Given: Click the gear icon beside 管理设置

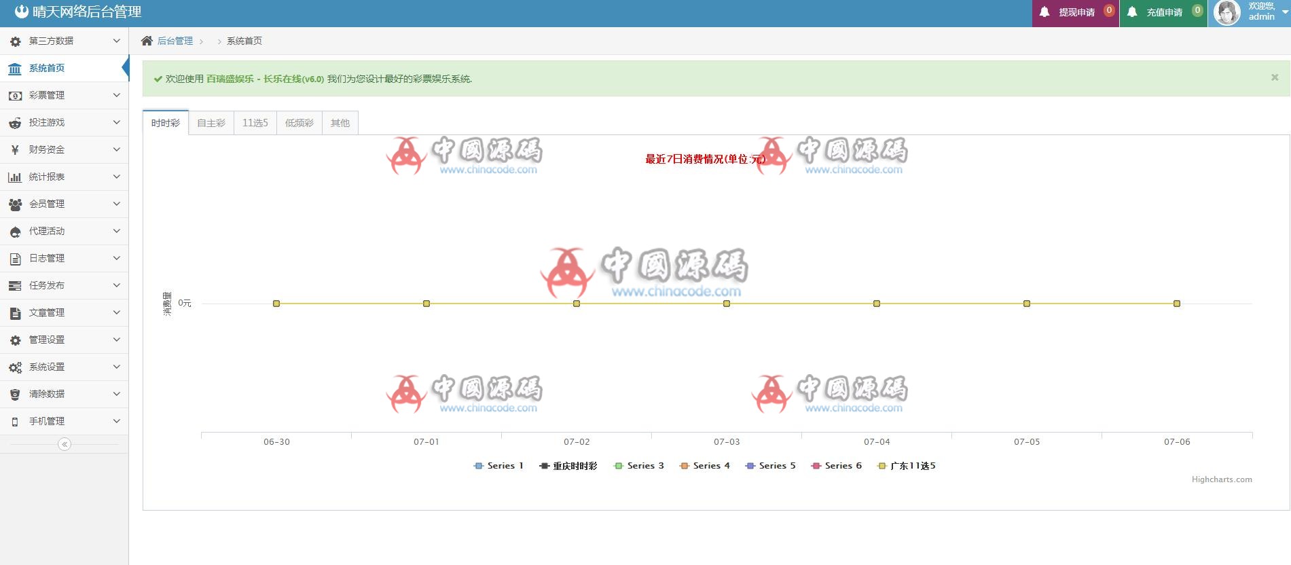Looking at the screenshot, I should click(15, 340).
